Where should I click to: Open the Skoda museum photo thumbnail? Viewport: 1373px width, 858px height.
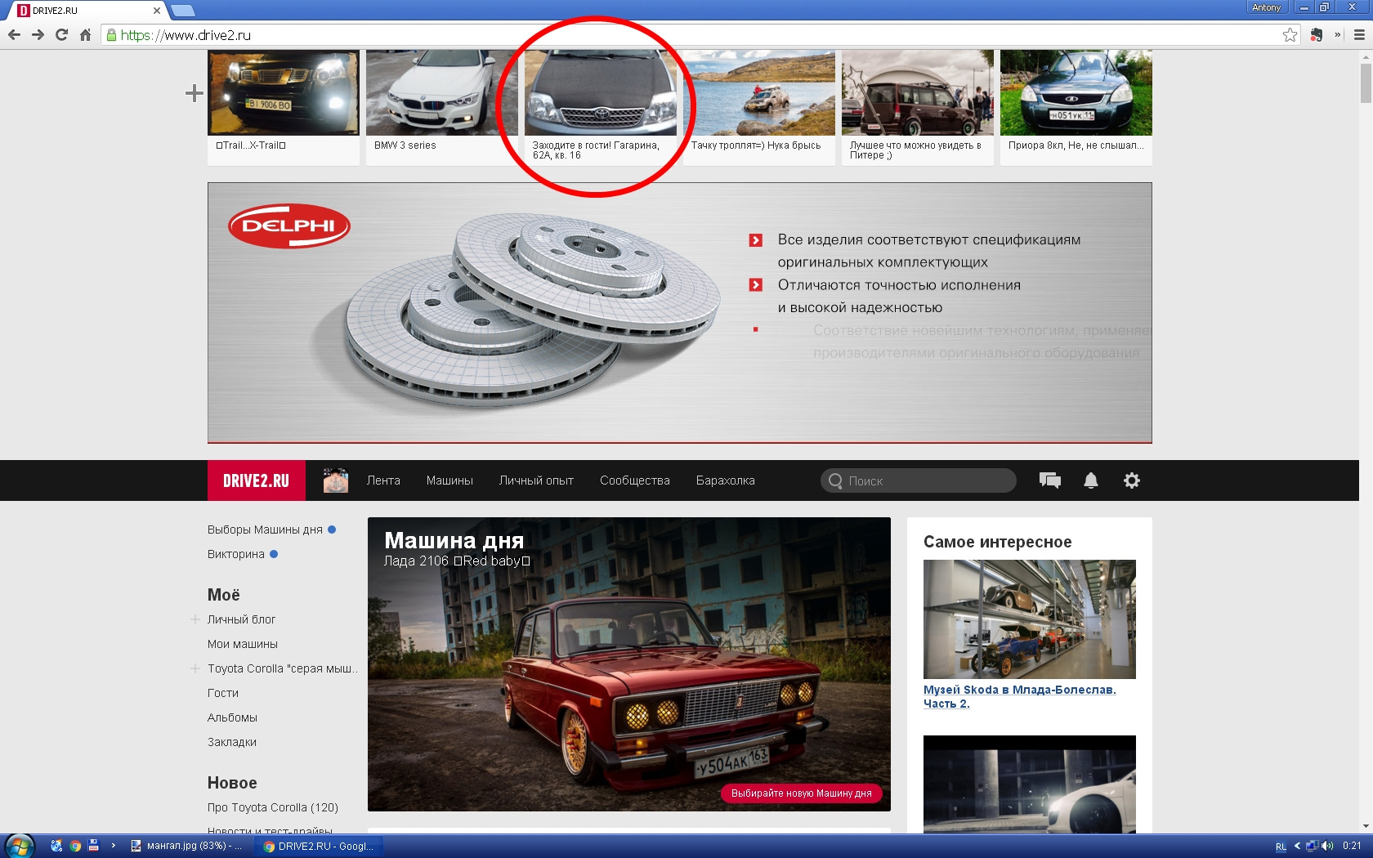tap(1030, 619)
